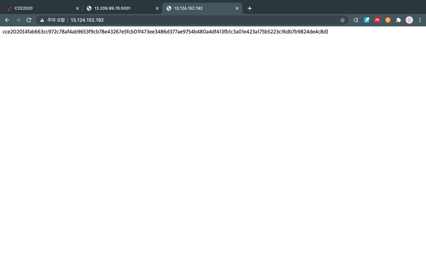Click the 주의 요함 warning label

(56, 20)
